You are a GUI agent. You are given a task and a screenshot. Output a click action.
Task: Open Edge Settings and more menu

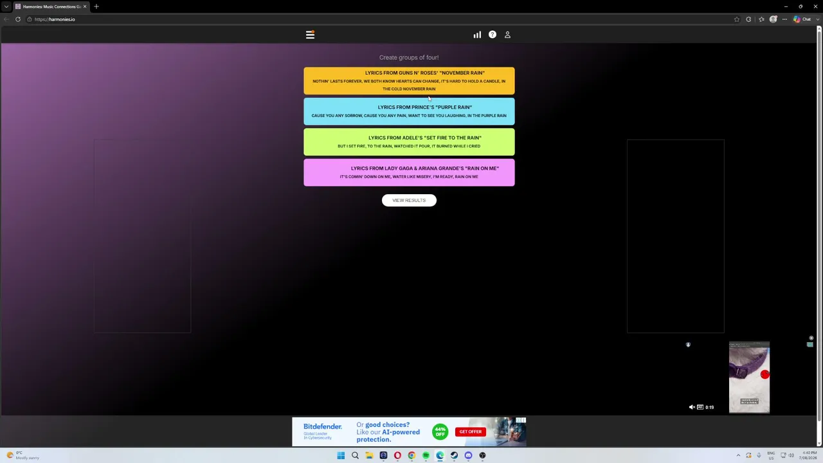[784, 19]
